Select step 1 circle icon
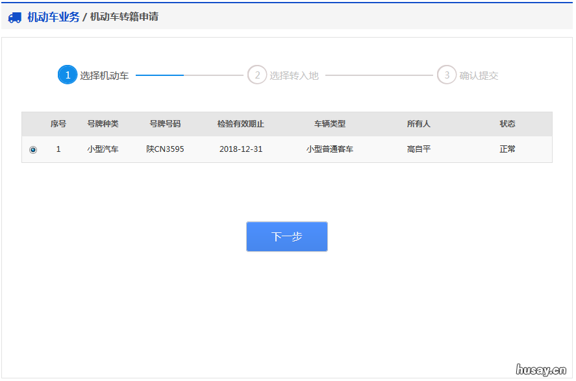 68,75
